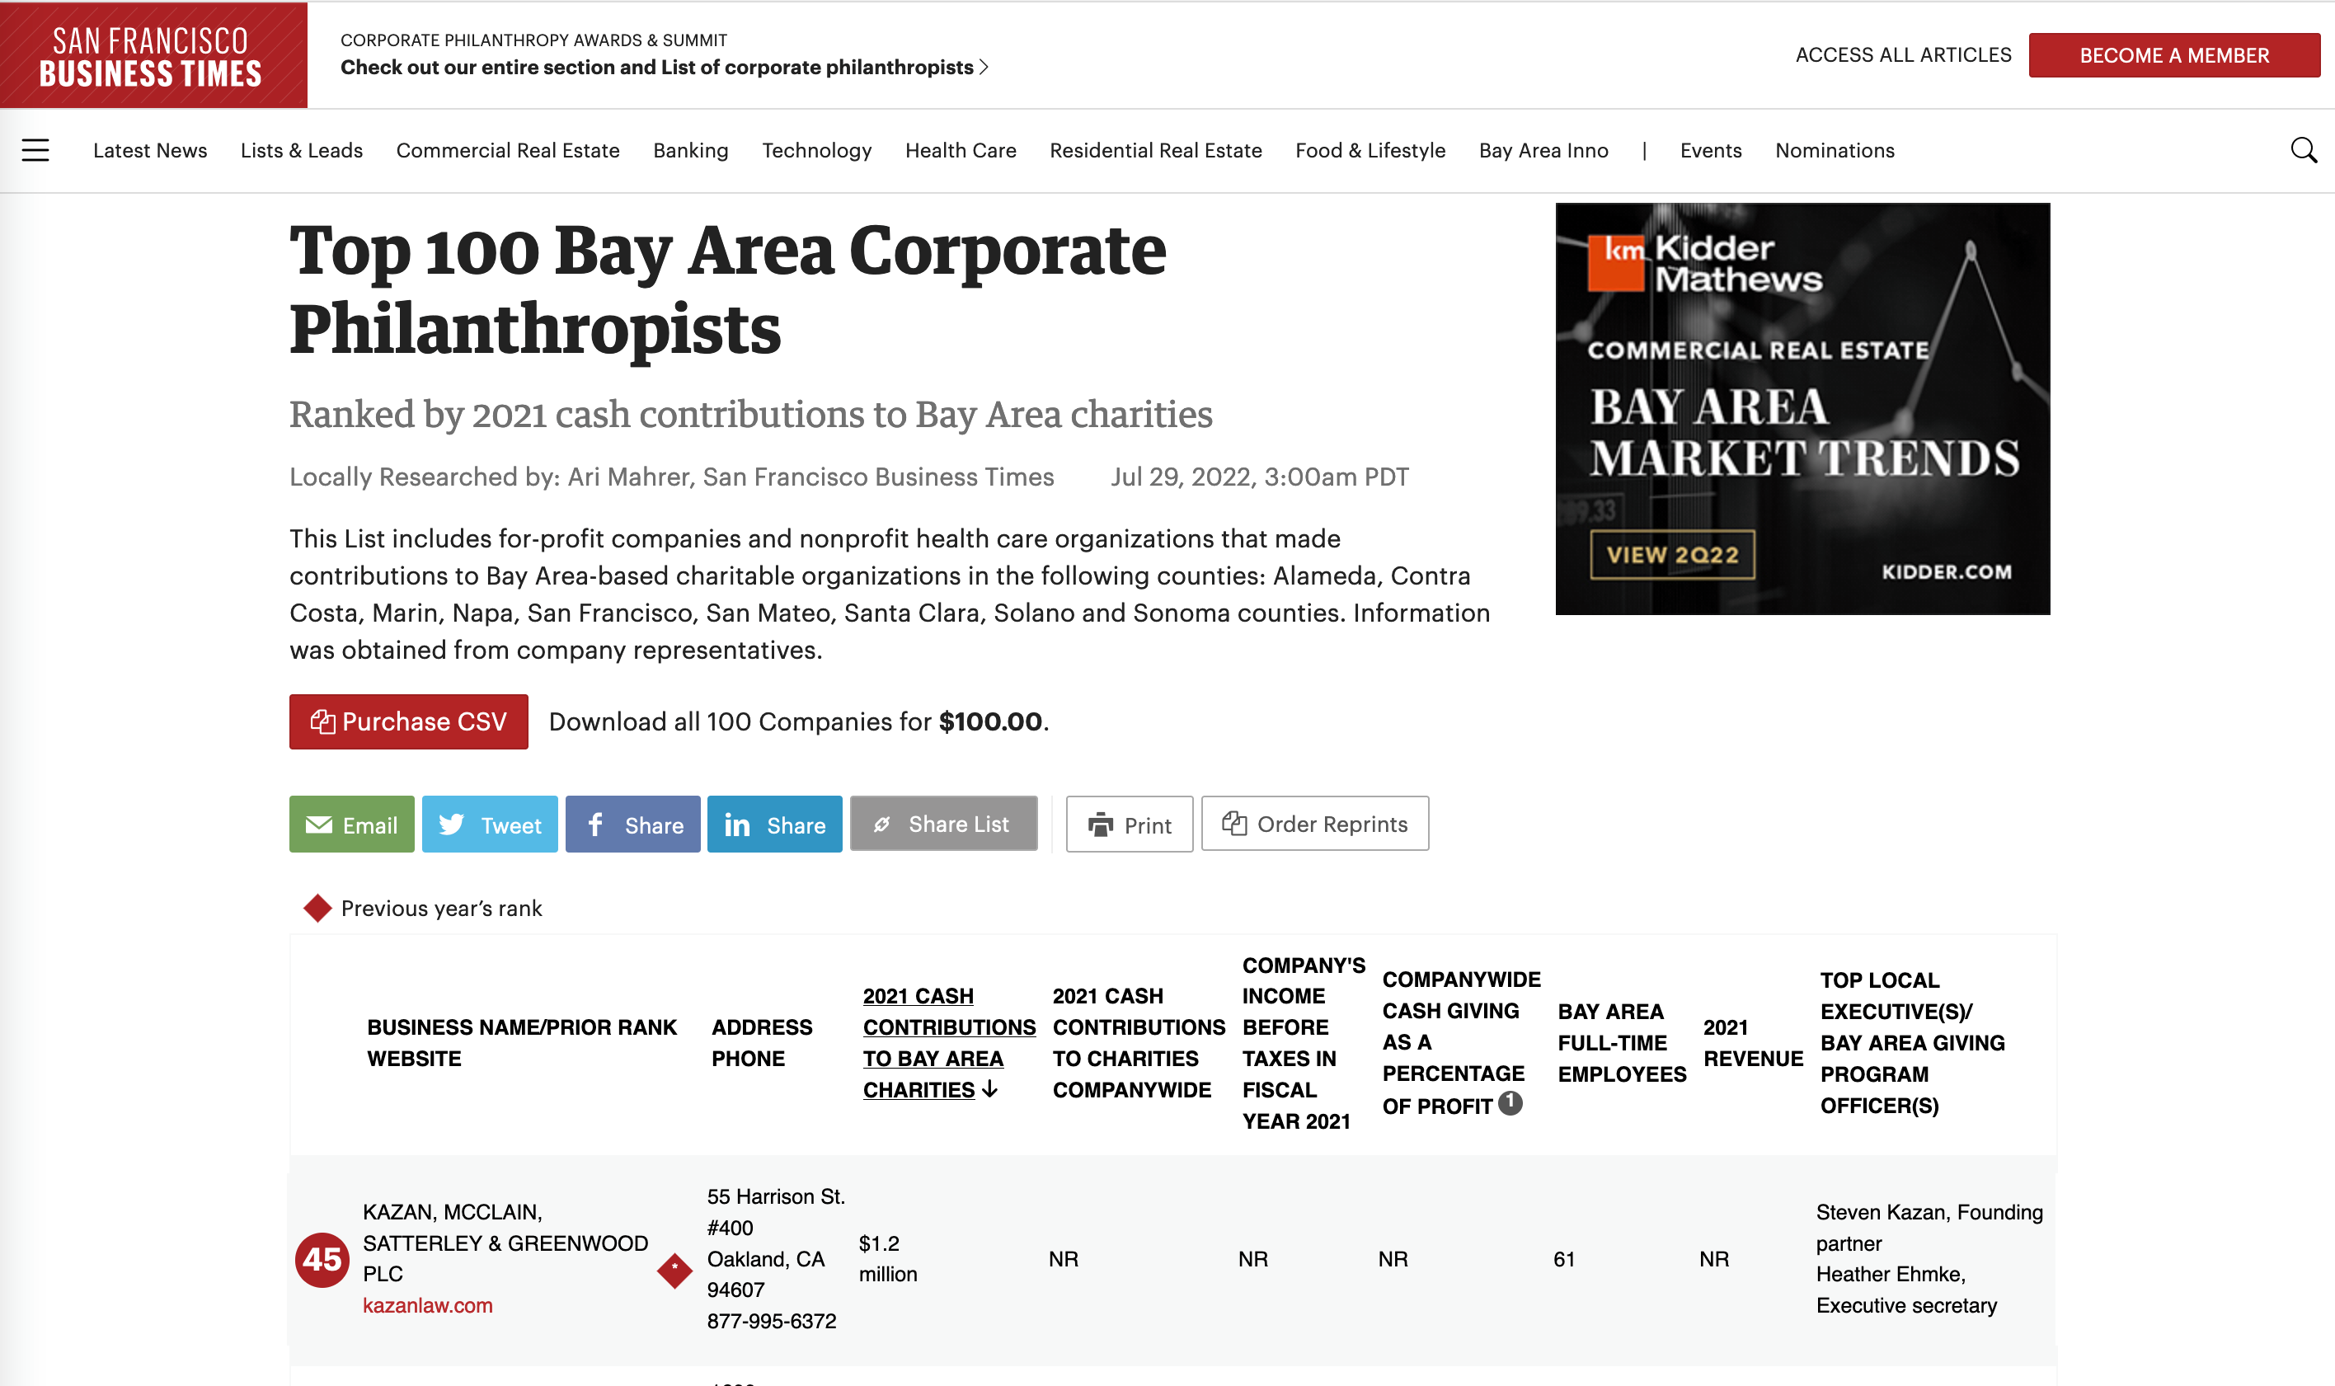Screen dimensions: 2335x1386
Task: Open the hamburger navigation menu
Action: coord(35,150)
